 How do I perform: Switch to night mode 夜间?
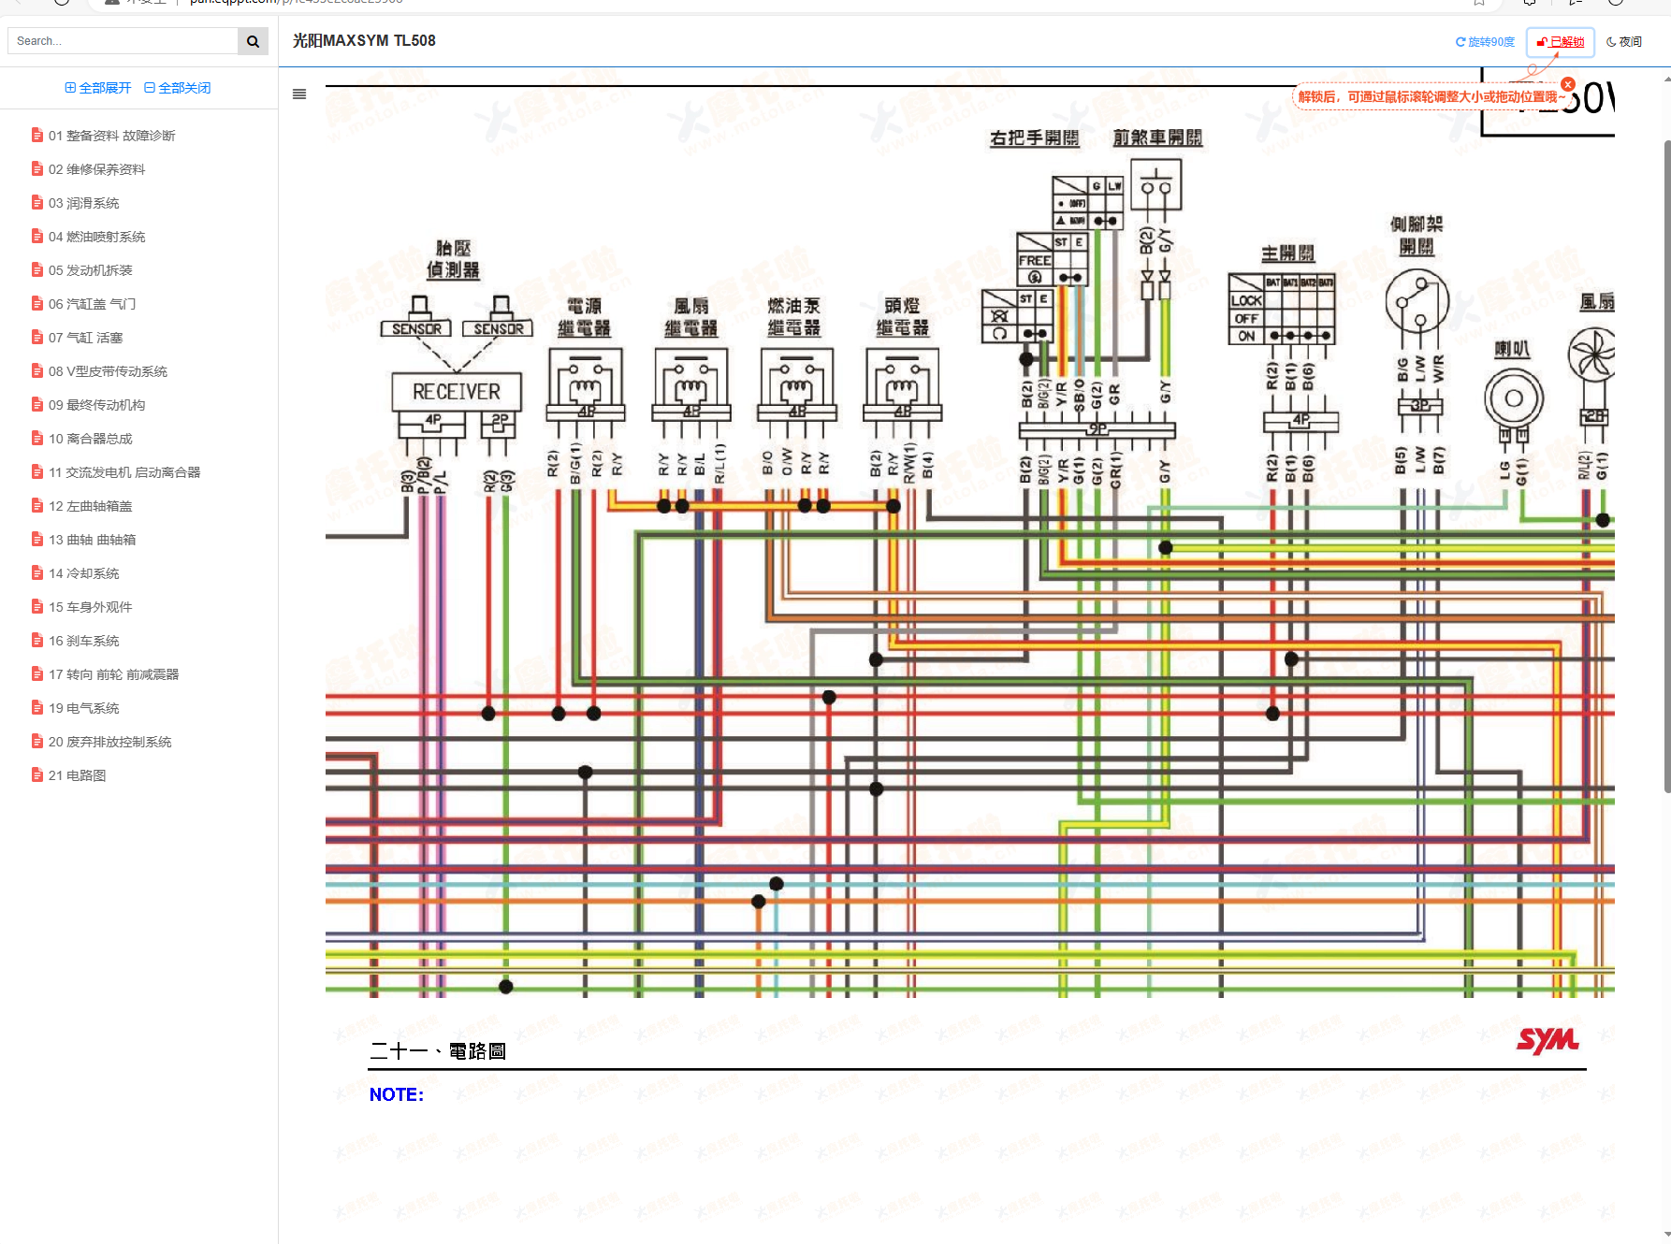(1624, 42)
